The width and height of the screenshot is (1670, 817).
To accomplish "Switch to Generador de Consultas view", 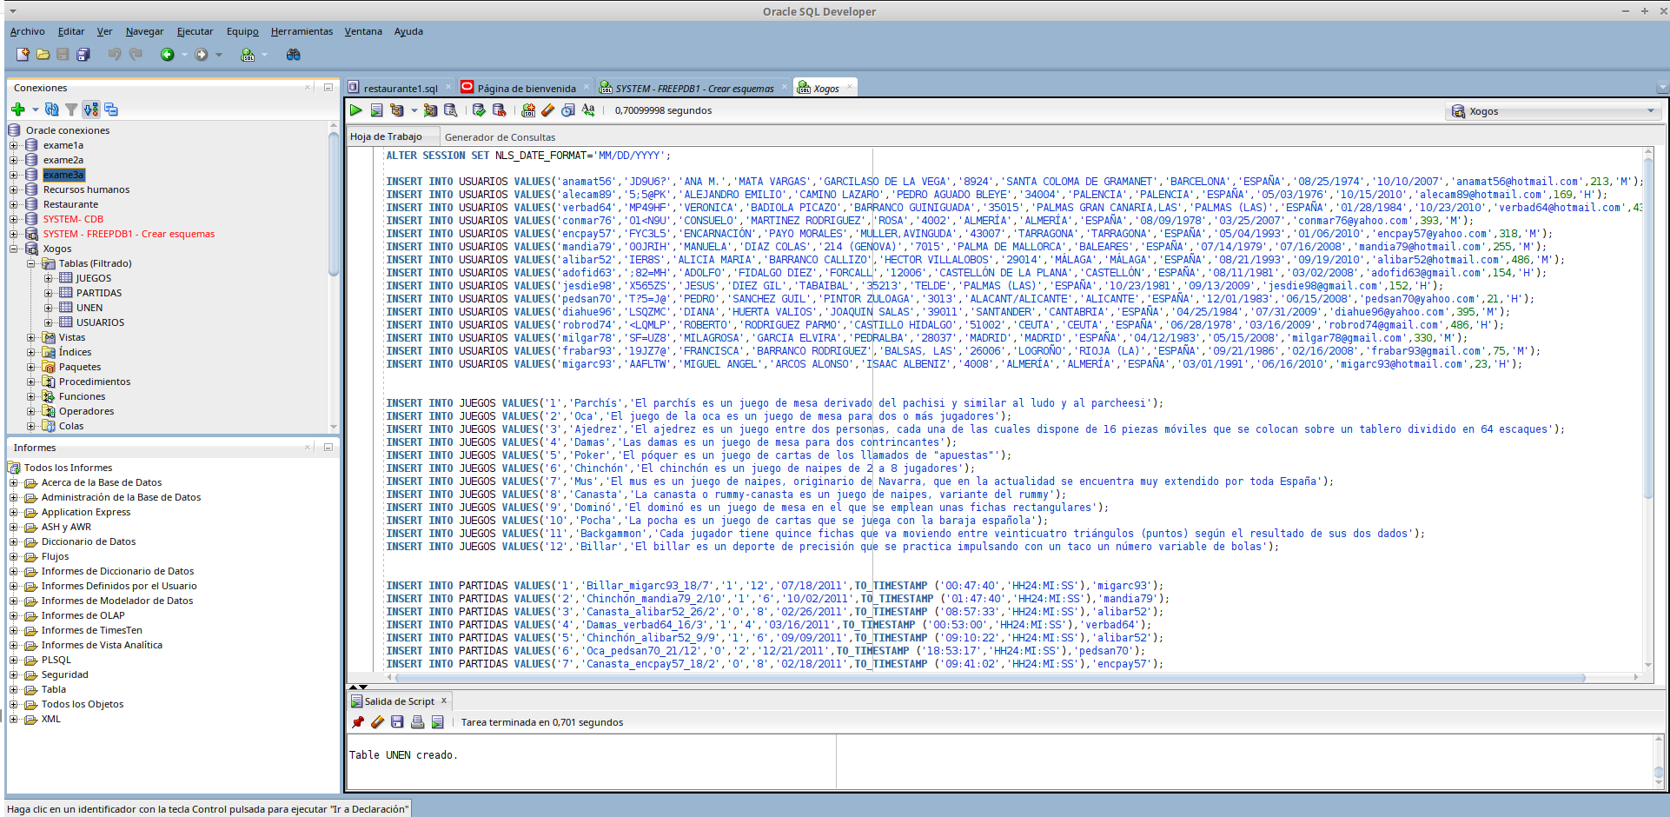I will (x=500, y=137).
